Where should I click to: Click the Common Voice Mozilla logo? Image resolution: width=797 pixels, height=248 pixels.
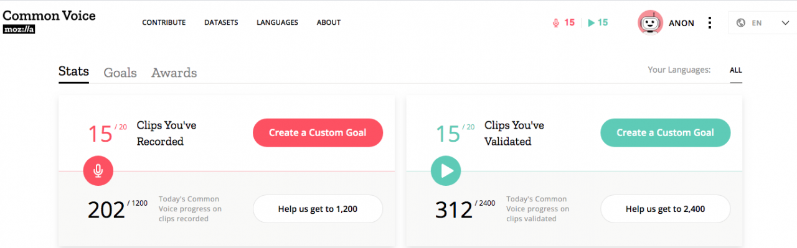pyautogui.click(x=49, y=21)
